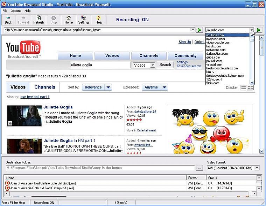
Task: Expand the Sort by Relevance dropdown
Action: [x=108, y=87]
